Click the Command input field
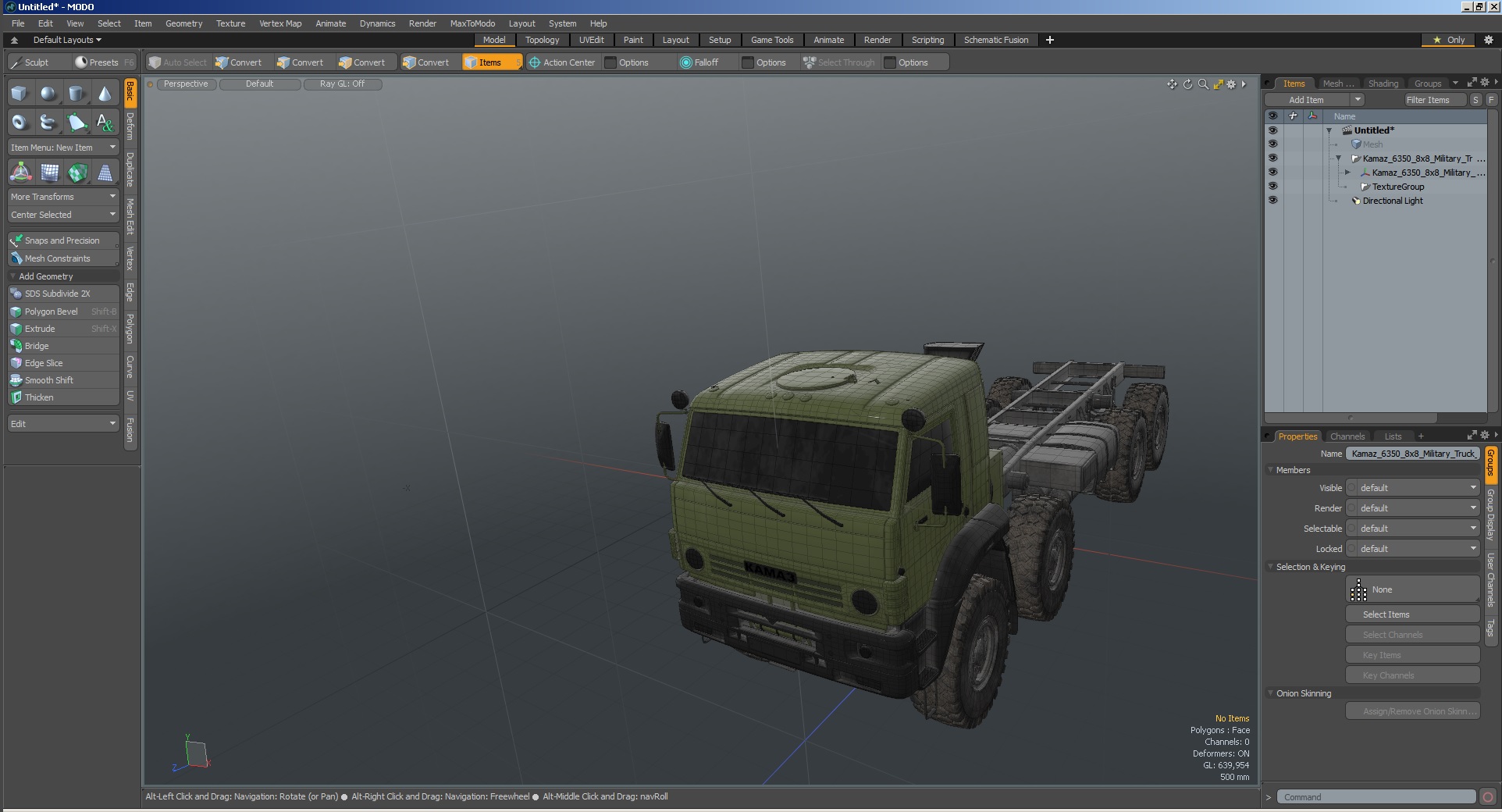The width and height of the screenshot is (1502, 812). pos(1376,797)
